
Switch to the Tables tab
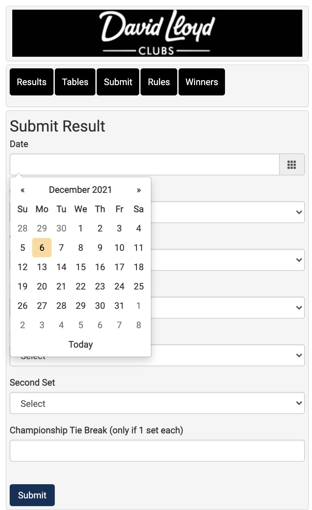[75, 82]
